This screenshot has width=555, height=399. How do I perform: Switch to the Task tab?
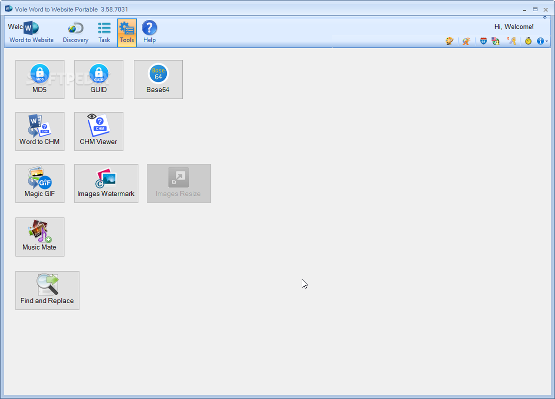[x=104, y=32]
